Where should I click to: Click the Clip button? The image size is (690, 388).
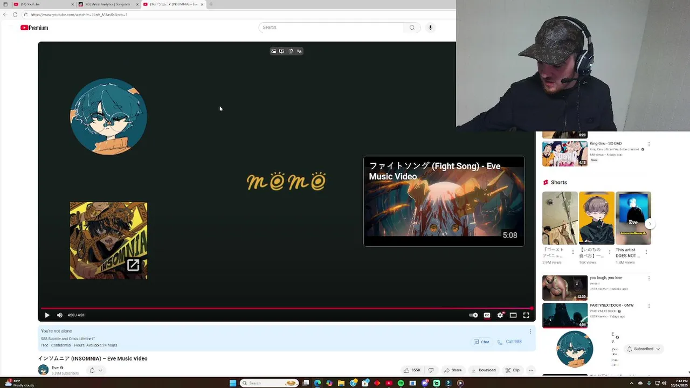[x=512, y=370]
